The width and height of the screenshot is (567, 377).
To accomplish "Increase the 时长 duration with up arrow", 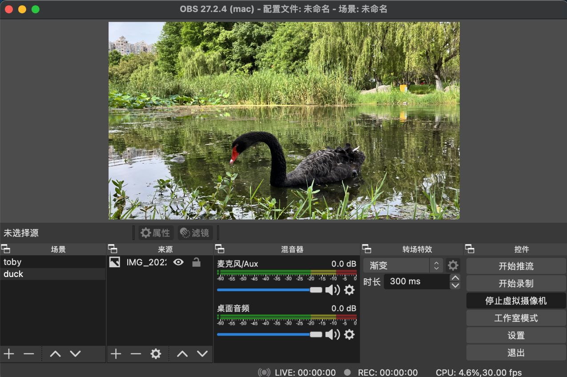I will point(455,278).
